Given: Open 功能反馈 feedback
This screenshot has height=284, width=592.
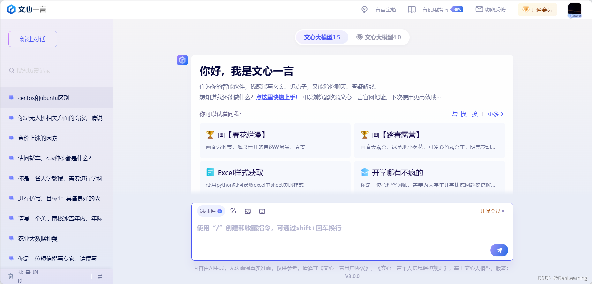Looking at the screenshot, I should (491, 10).
